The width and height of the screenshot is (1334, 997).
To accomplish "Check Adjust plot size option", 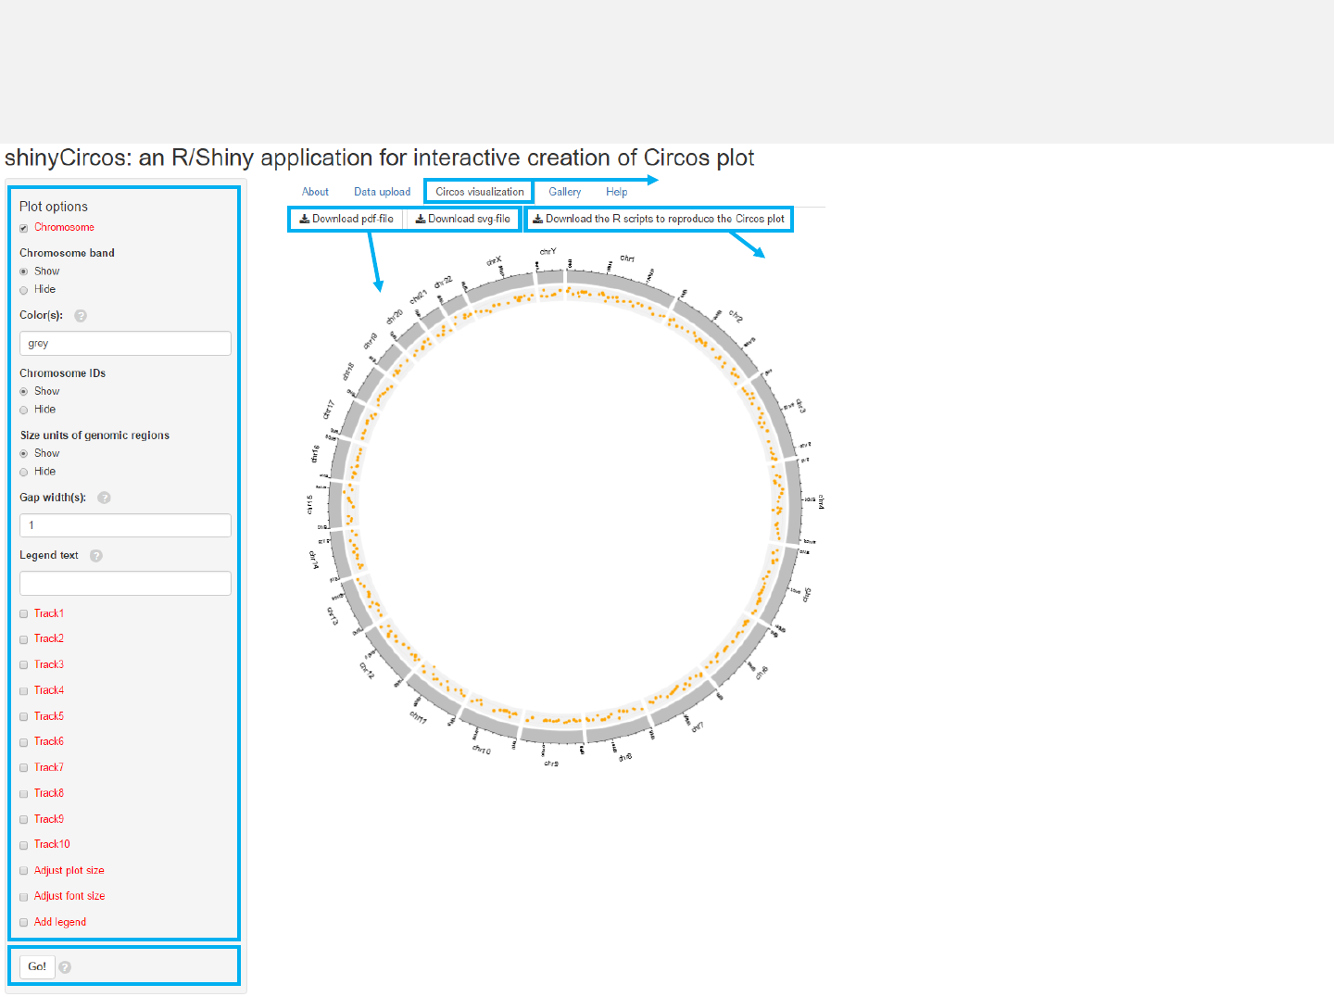I will click(x=24, y=871).
